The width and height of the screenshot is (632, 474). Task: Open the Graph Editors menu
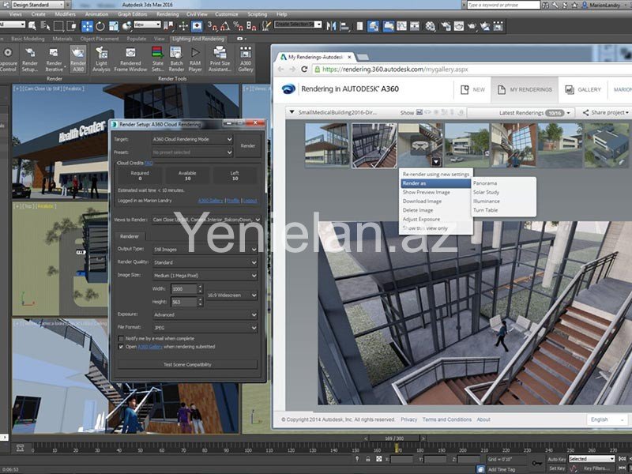coord(132,14)
